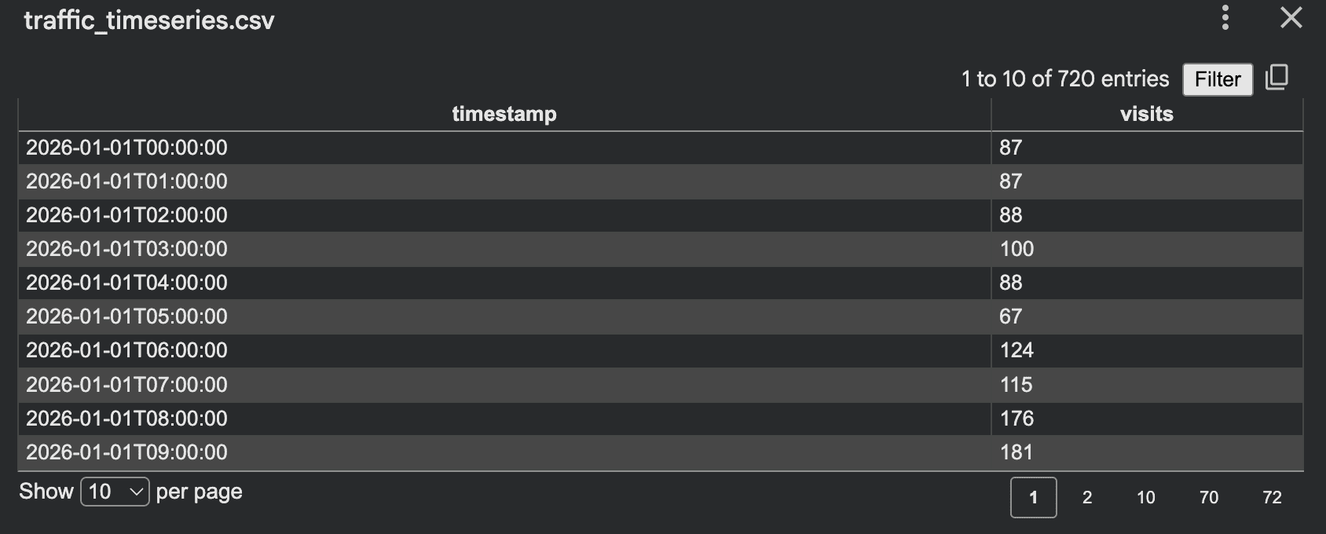The height and width of the screenshot is (534, 1326).
Task: Expand the Show per page dropdown arrow
Action: pos(137,492)
